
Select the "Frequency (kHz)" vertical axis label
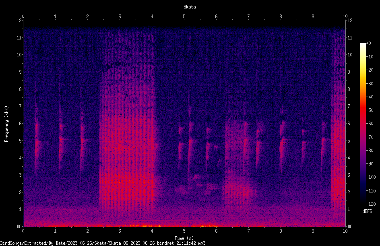[x=6, y=124]
